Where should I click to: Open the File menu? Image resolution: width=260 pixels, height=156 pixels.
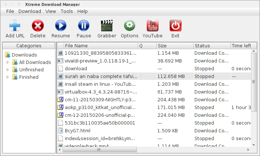click(x=10, y=11)
